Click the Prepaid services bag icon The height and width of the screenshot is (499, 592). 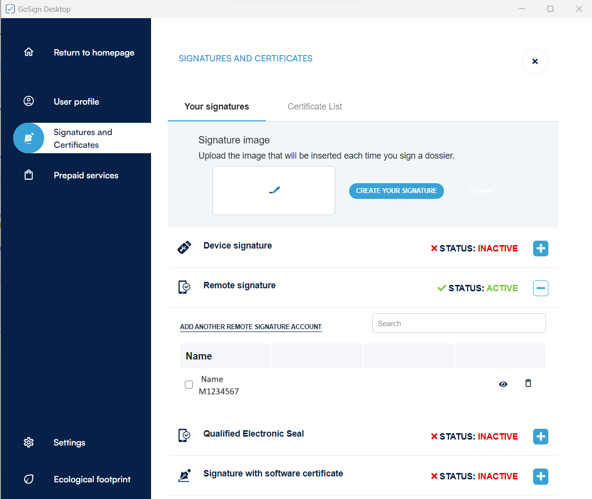pos(29,175)
